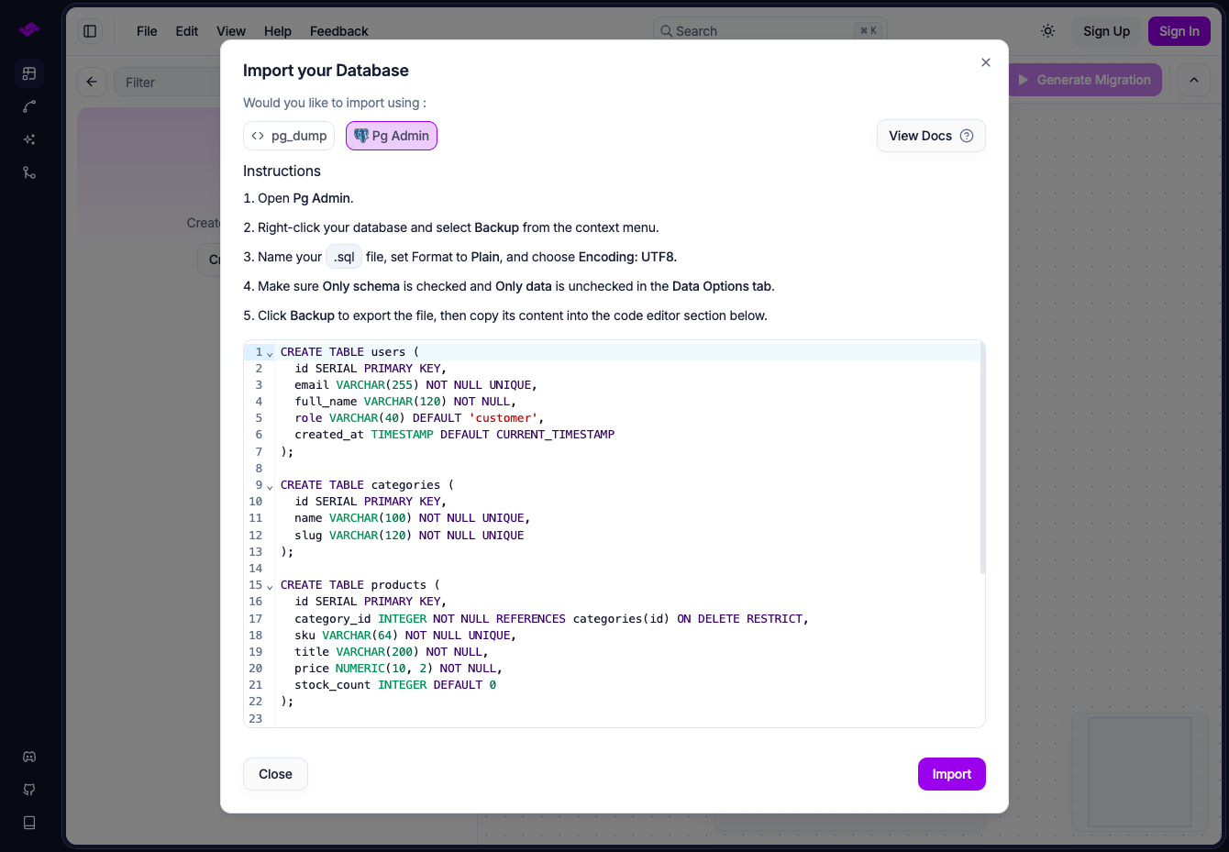
Task: Click the 'stock_count INTEGER DEFAULT 0' line
Action: 395,685
